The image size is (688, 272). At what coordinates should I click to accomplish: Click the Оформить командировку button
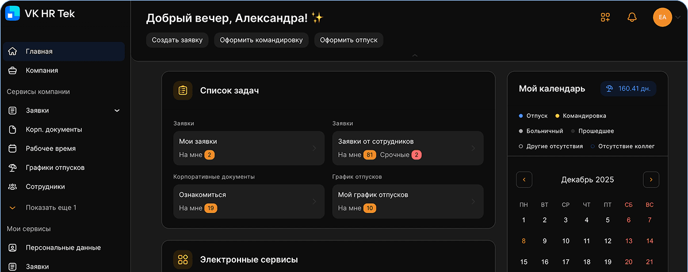[262, 40]
